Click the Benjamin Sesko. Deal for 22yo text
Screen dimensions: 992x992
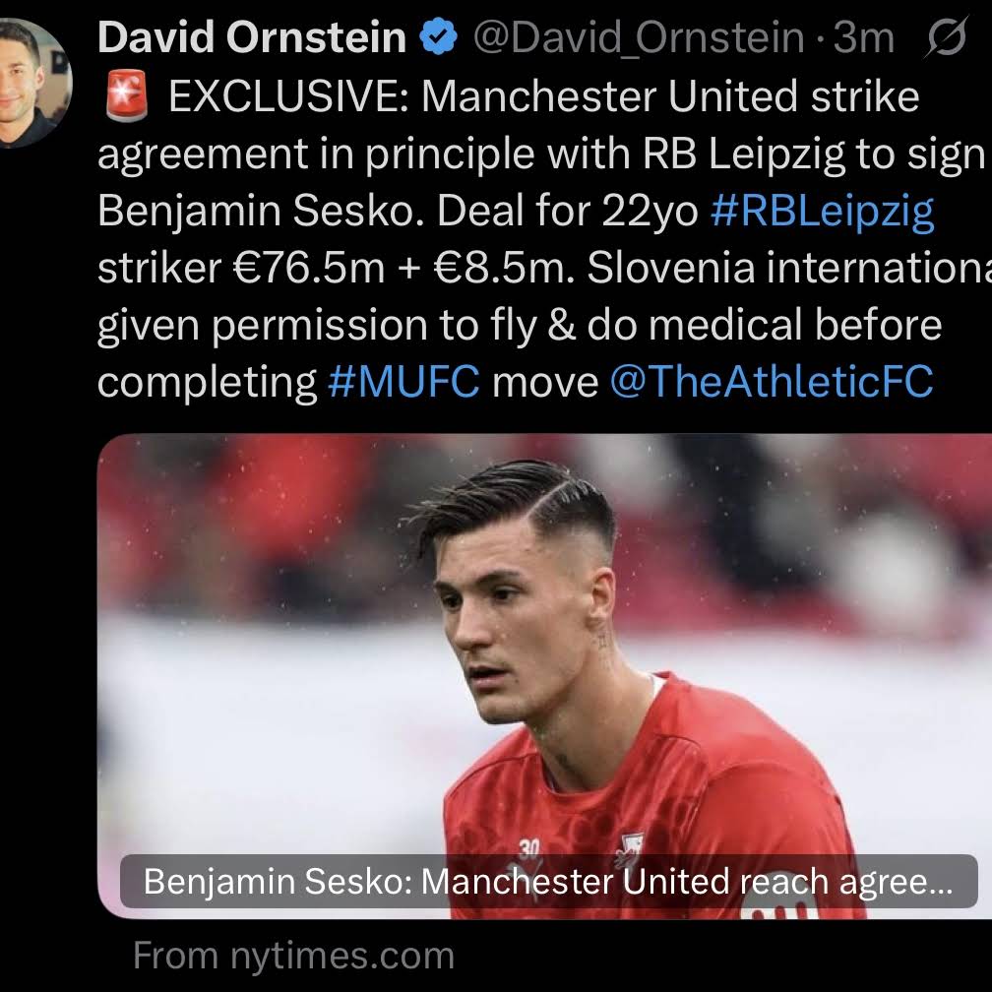click(x=398, y=212)
